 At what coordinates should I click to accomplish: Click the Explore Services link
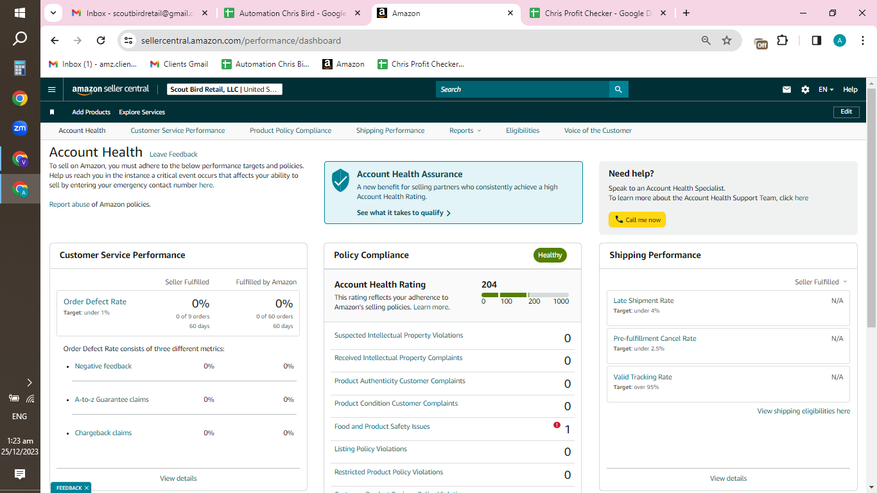pyautogui.click(x=142, y=112)
